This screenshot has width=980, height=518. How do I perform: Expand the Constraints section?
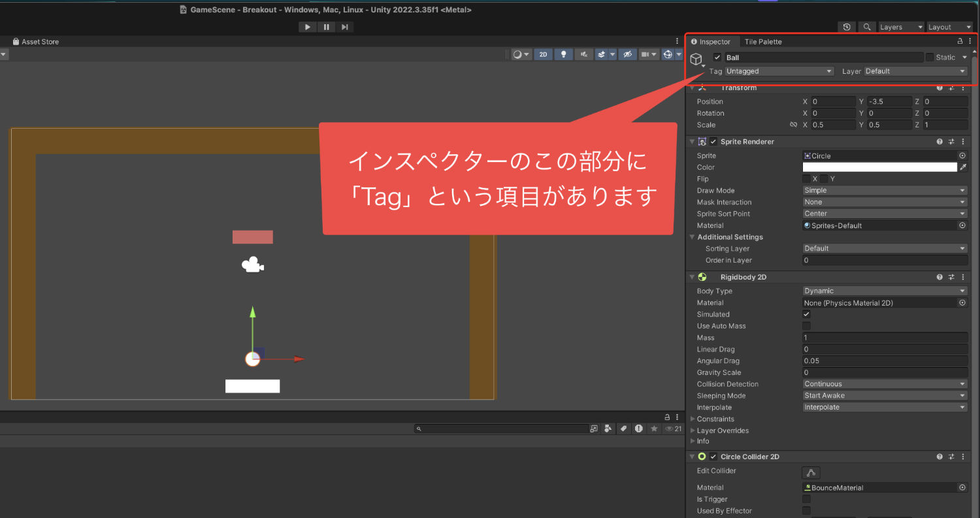[x=693, y=419]
